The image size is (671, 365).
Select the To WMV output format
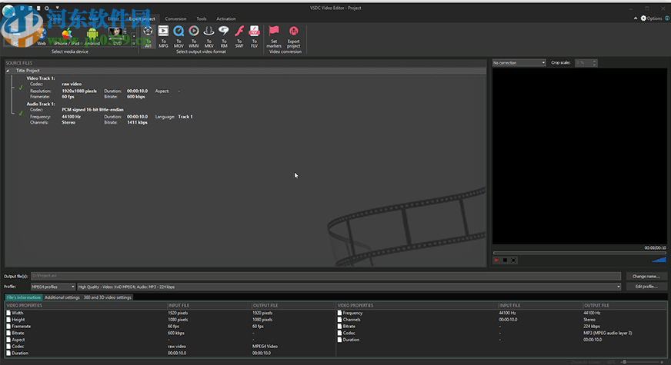pyautogui.click(x=194, y=37)
